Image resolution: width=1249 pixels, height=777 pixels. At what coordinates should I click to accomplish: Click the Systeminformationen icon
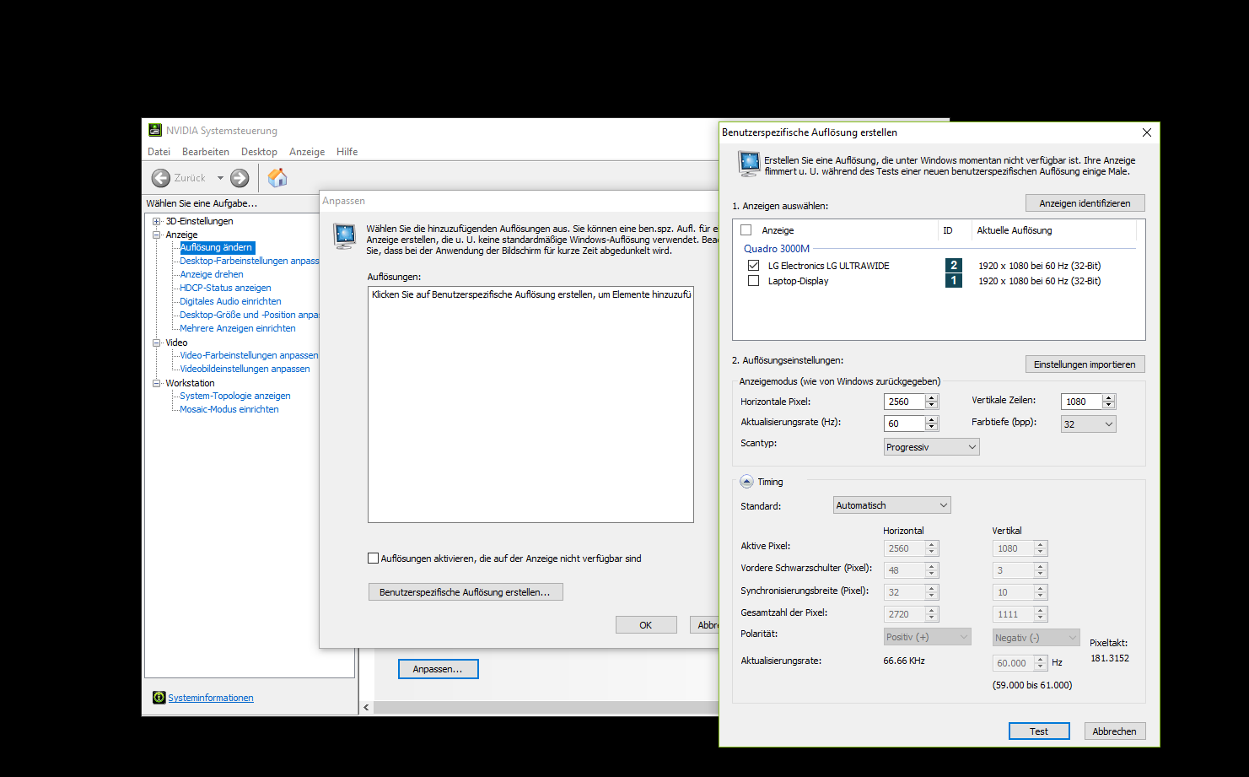[159, 698]
